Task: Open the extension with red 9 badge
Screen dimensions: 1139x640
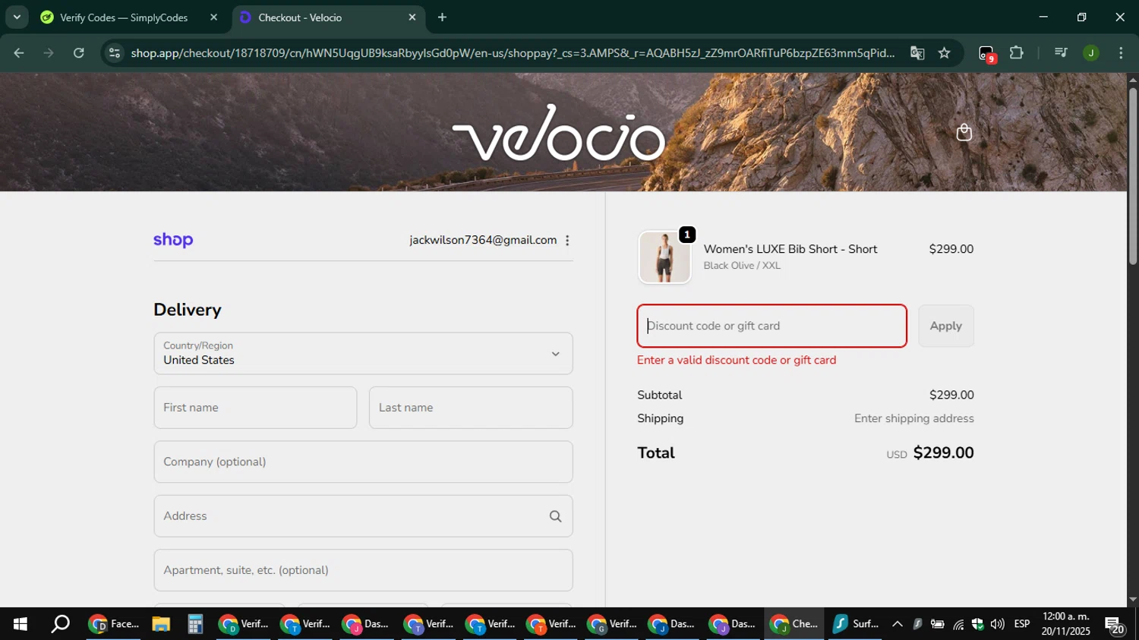Action: pos(986,54)
